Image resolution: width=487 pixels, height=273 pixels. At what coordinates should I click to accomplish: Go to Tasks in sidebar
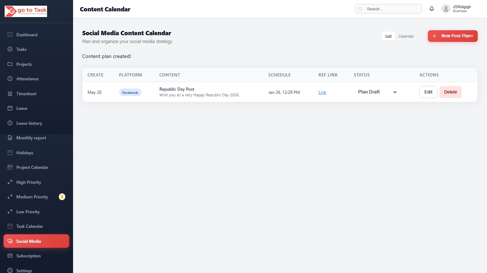(36, 49)
